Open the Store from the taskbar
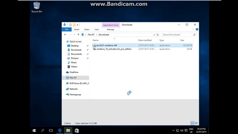The image size is (238, 134). (x=76, y=131)
